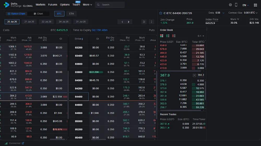Open the order book 0.1 grouping dropdown
261x146 pixels.
click(x=201, y=36)
